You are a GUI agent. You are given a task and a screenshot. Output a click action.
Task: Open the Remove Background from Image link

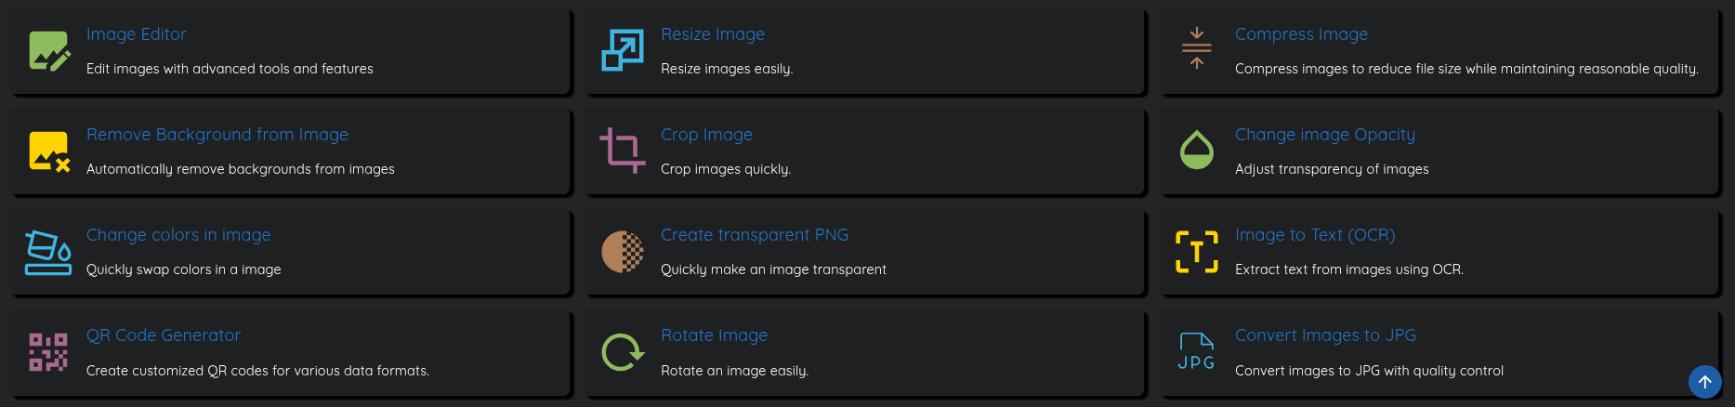tap(217, 135)
